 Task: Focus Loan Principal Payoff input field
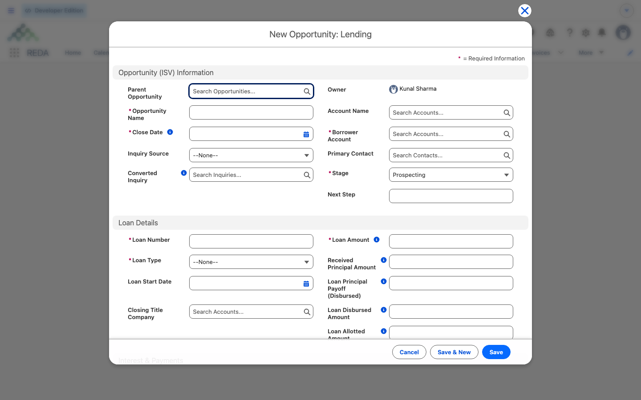click(x=451, y=283)
